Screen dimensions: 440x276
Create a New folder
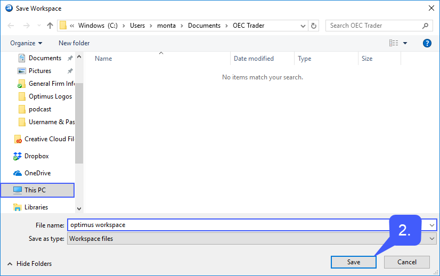[x=74, y=43]
